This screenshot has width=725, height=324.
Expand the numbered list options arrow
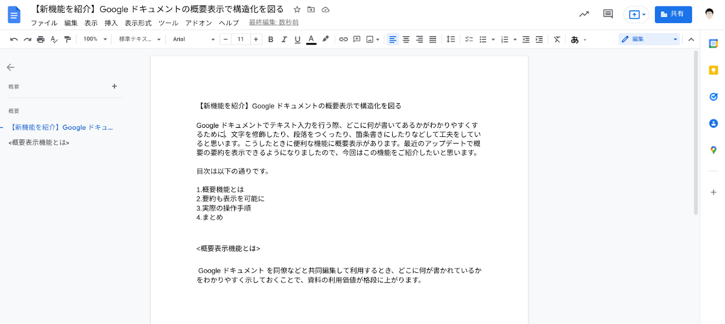click(x=515, y=39)
